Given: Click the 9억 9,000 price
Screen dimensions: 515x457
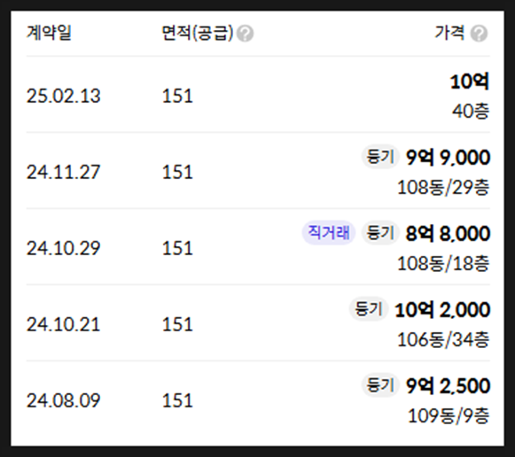Looking at the screenshot, I should (448, 157).
